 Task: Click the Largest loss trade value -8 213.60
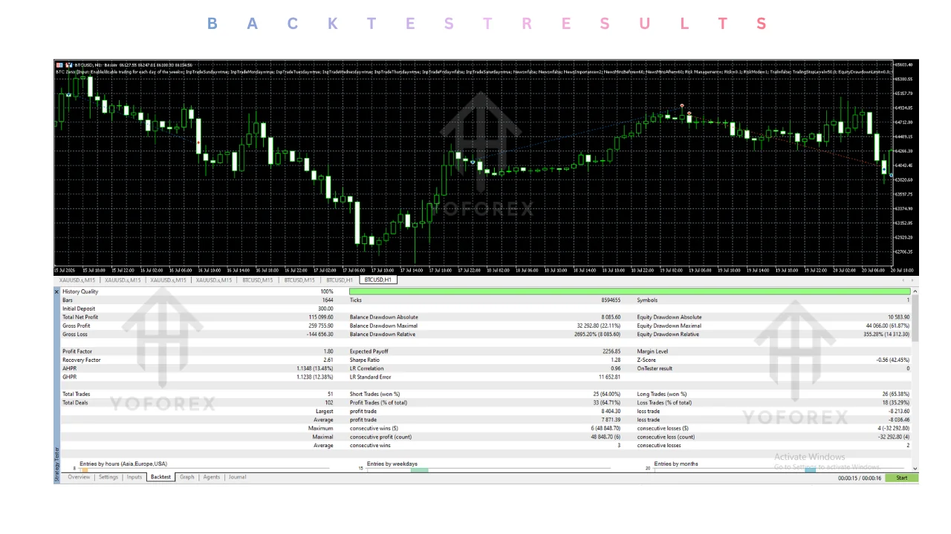point(898,411)
